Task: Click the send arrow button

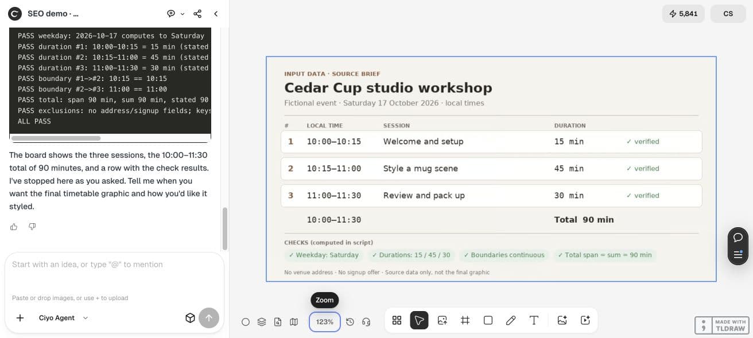Action: [209, 318]
